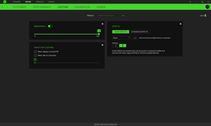211x126 pixels.
Task: Click the 'Only one Chroma-enabled device is connected' text
Action: click(155, 38)
